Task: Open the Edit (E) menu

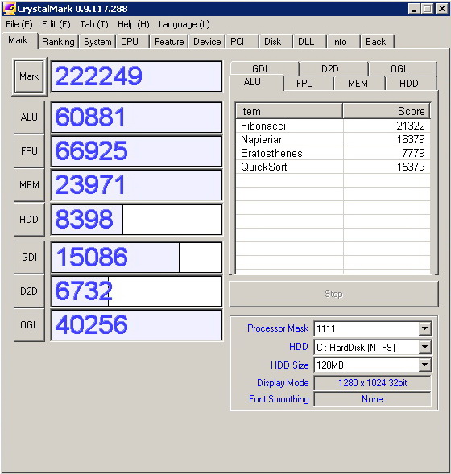Action: [x=56, y=24]
